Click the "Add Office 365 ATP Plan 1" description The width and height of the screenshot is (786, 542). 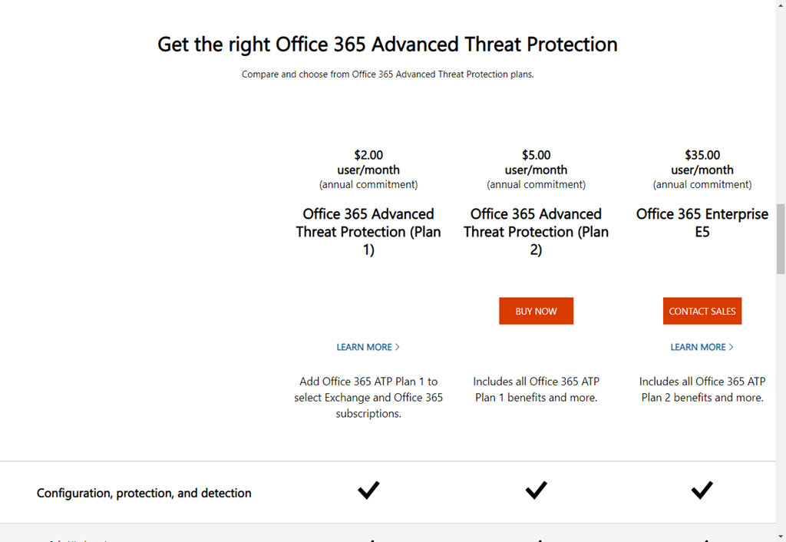[368, 397]
